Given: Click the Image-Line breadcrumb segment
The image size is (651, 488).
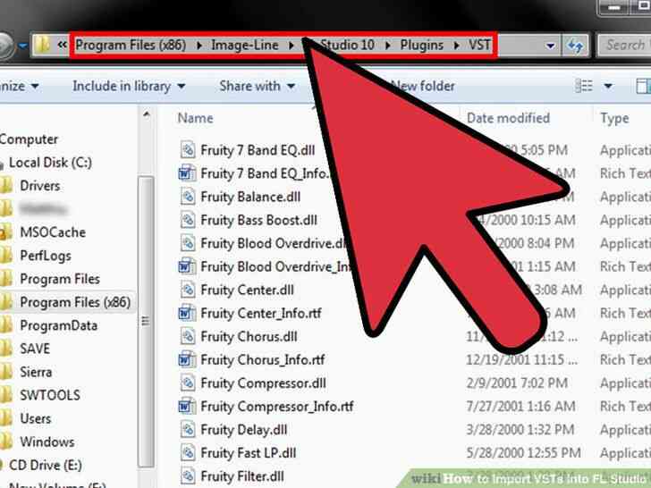Looking at the screenshot, I should [244, 45].
